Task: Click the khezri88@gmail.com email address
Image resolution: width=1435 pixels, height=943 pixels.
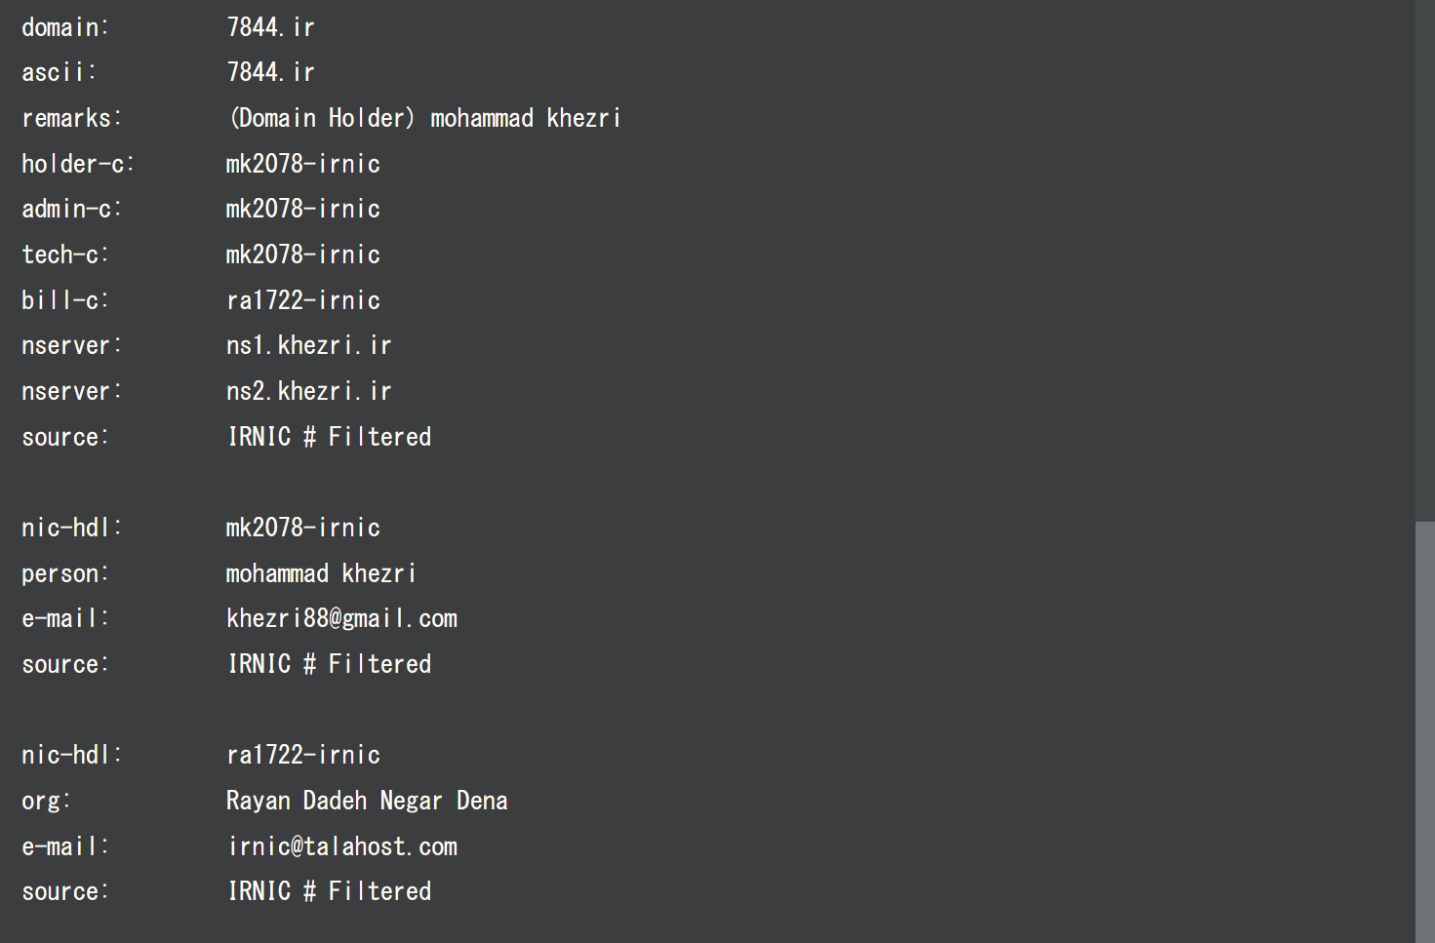Action: point(341,618)
